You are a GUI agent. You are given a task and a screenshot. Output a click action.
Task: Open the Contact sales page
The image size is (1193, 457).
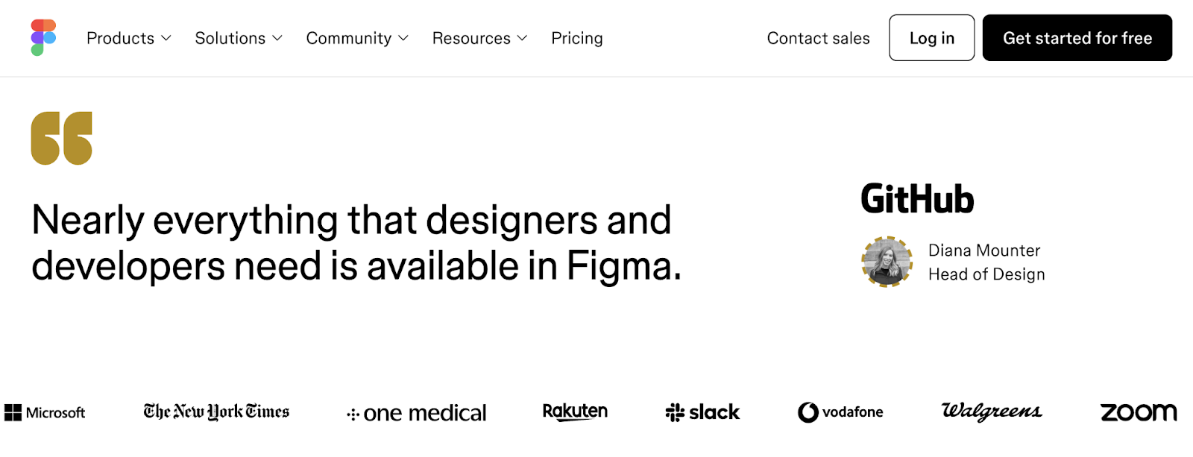[817, 38]
